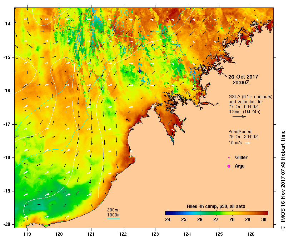Click latitude label '-20' on left axis
This screenshot has height=240, width=289.
click(x=7, y=224)
